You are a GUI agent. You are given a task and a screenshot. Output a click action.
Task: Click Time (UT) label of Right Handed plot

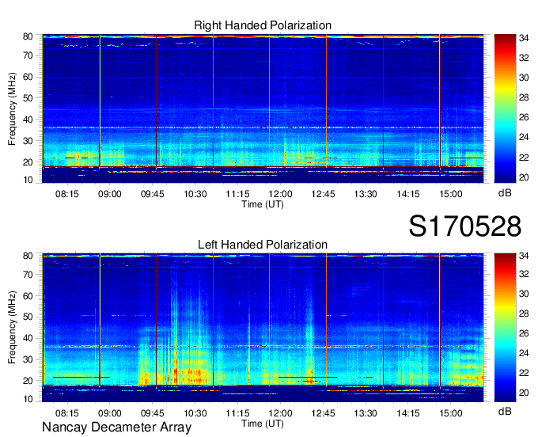pyautogui.click(x=263, y=204)
